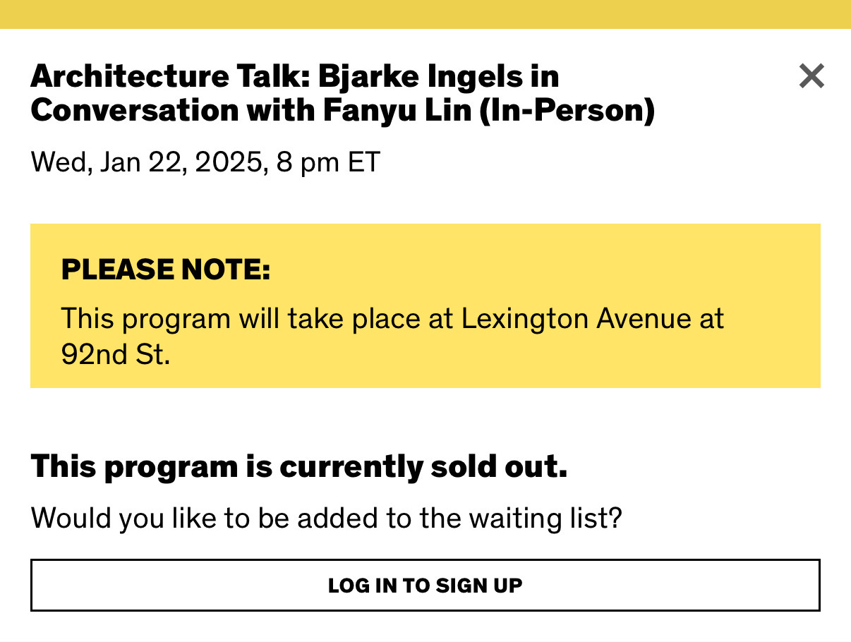Viewport: 851px width, 642px height.
Task: Click the PLEASE NOTE heading
Action: 166,269
